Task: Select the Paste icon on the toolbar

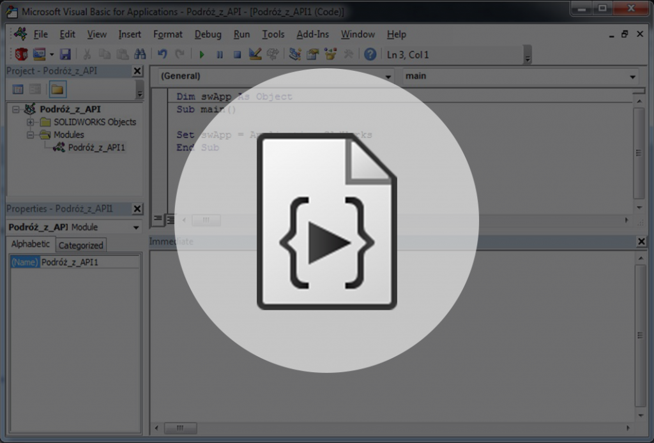Action: coord(123,54)
